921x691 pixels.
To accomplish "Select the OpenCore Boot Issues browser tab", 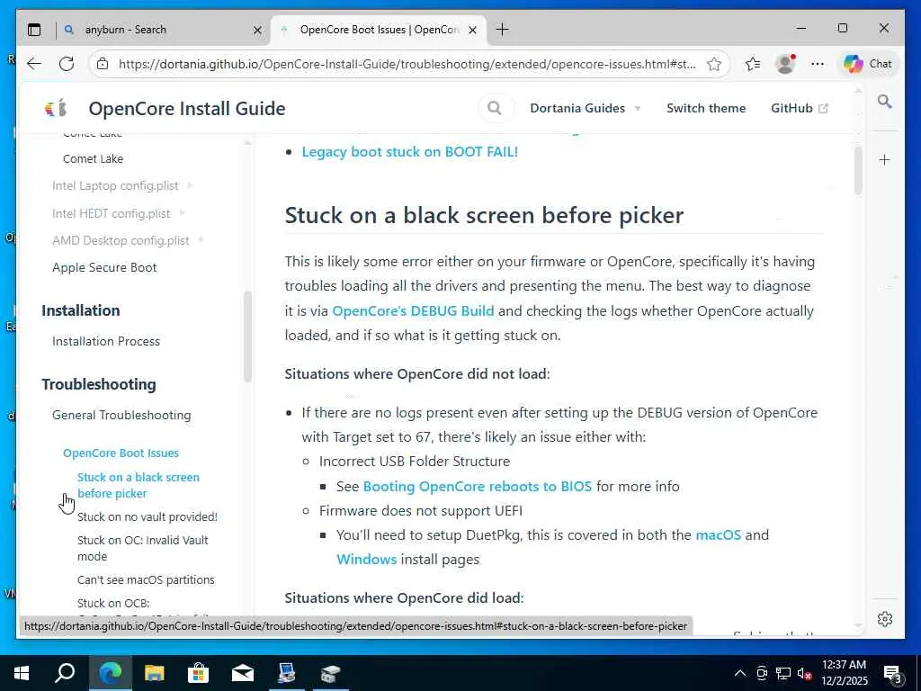I will click(379, 30).
